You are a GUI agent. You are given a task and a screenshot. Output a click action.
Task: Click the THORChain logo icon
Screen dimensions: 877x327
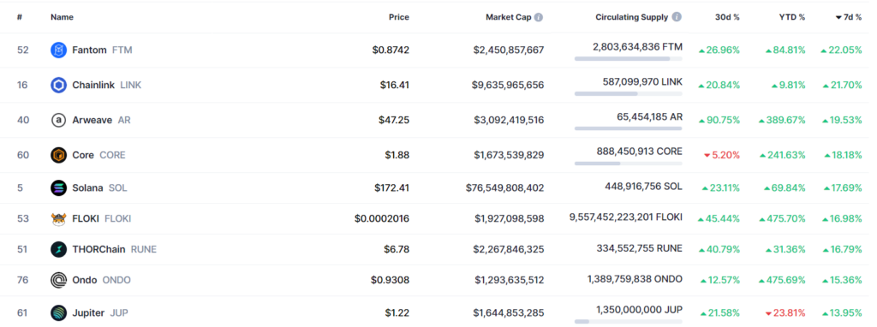59,249
